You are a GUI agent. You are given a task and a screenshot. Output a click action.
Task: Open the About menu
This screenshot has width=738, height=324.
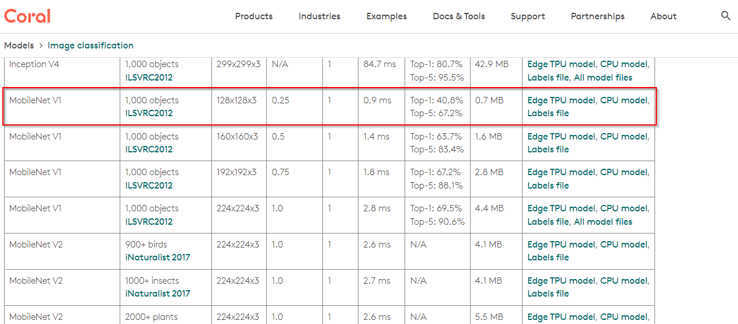[663, 16]
